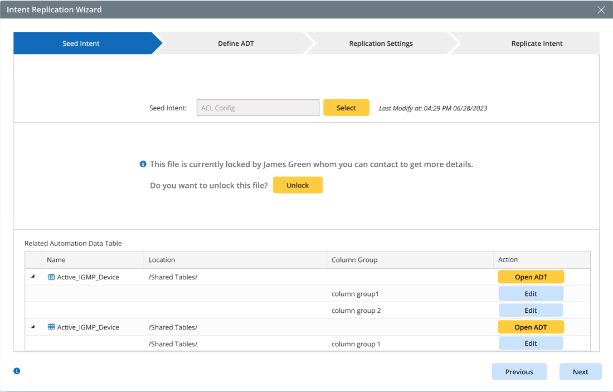Switch to the Define ADT step
Viewport: 613px width, 392px height.
[x=236, y=43]
